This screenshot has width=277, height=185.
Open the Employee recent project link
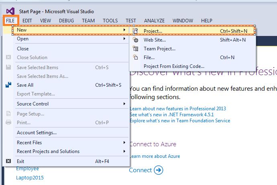click(27, 169)
